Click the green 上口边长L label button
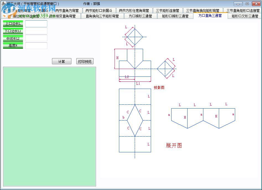 (13, 24)
